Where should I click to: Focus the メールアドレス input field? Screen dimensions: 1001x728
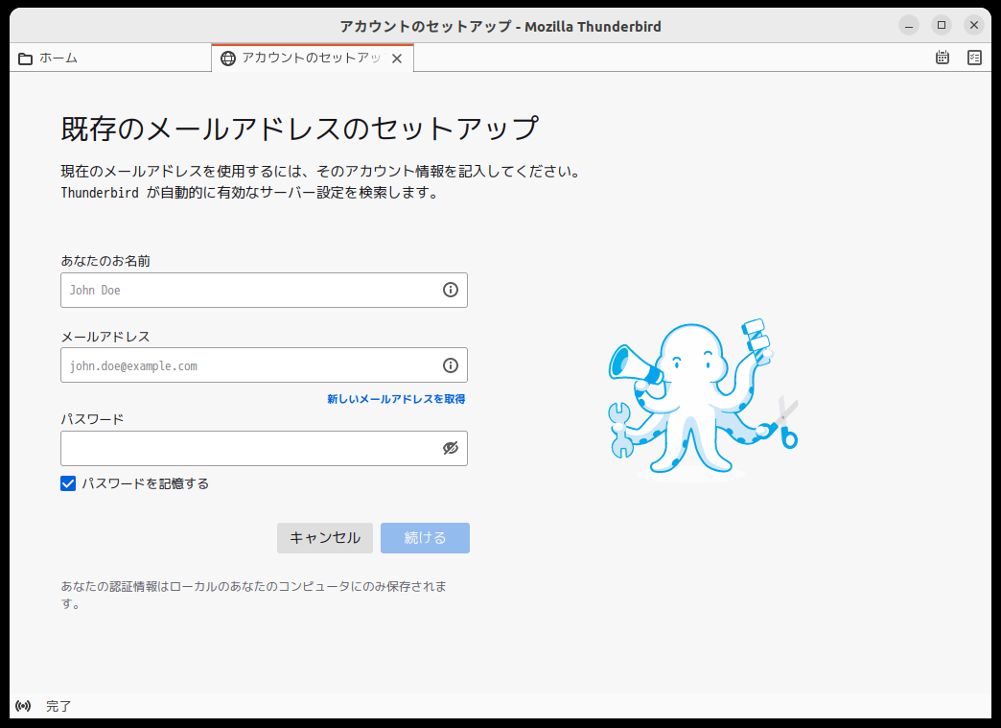[265, 365]
